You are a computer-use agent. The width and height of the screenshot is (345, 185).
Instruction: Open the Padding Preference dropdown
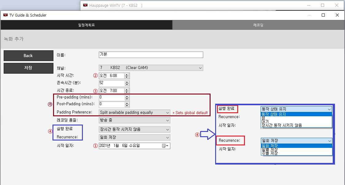point(134,113)
